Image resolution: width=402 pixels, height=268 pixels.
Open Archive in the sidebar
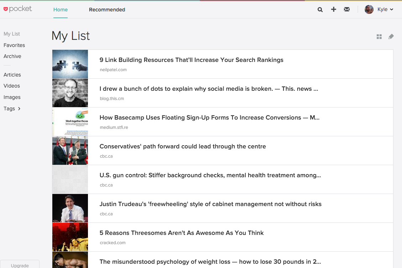pyautogui.click(x=12, y=56)
